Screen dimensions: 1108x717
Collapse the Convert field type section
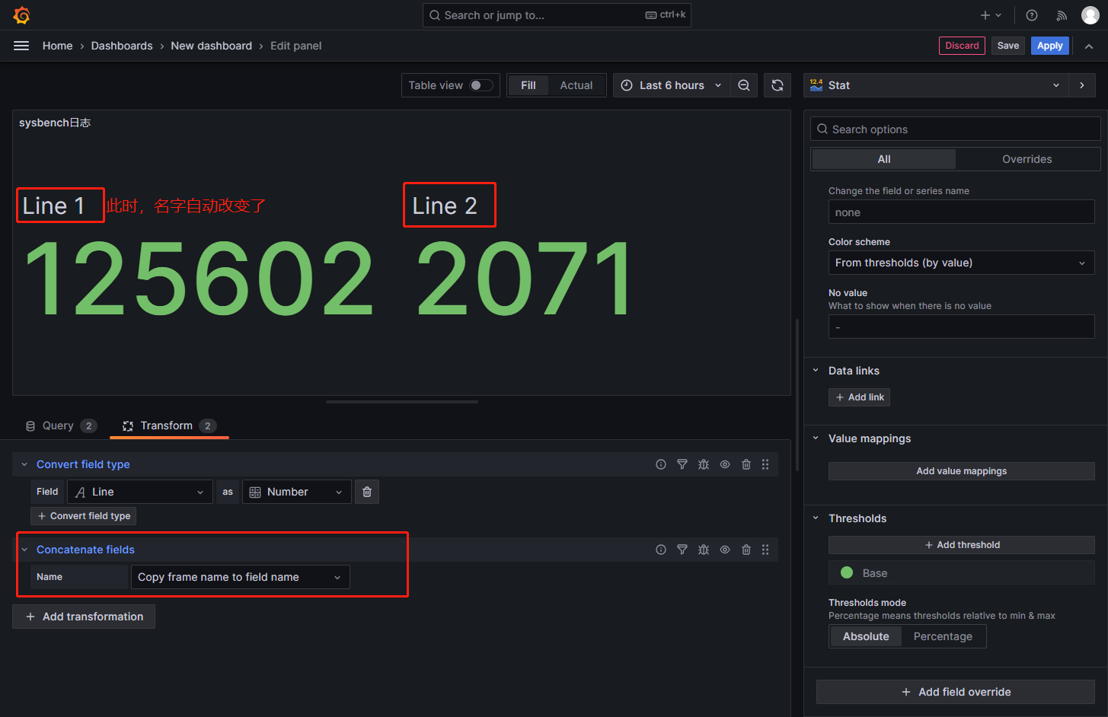24,464
